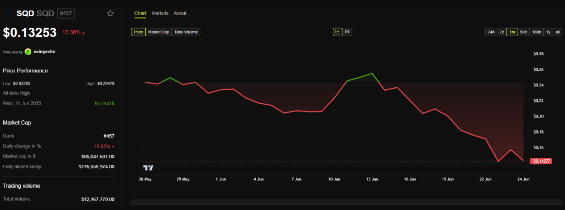The height and width of the screenshot is (210, 565).
Task: Click the red price-down arrow indicator
Action: click(84, 33)
